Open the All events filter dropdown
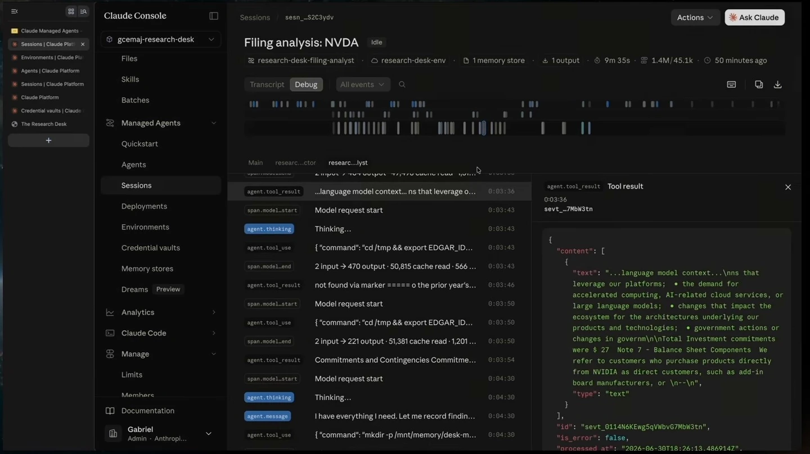The image size is (810, 454). click(362, 84)
